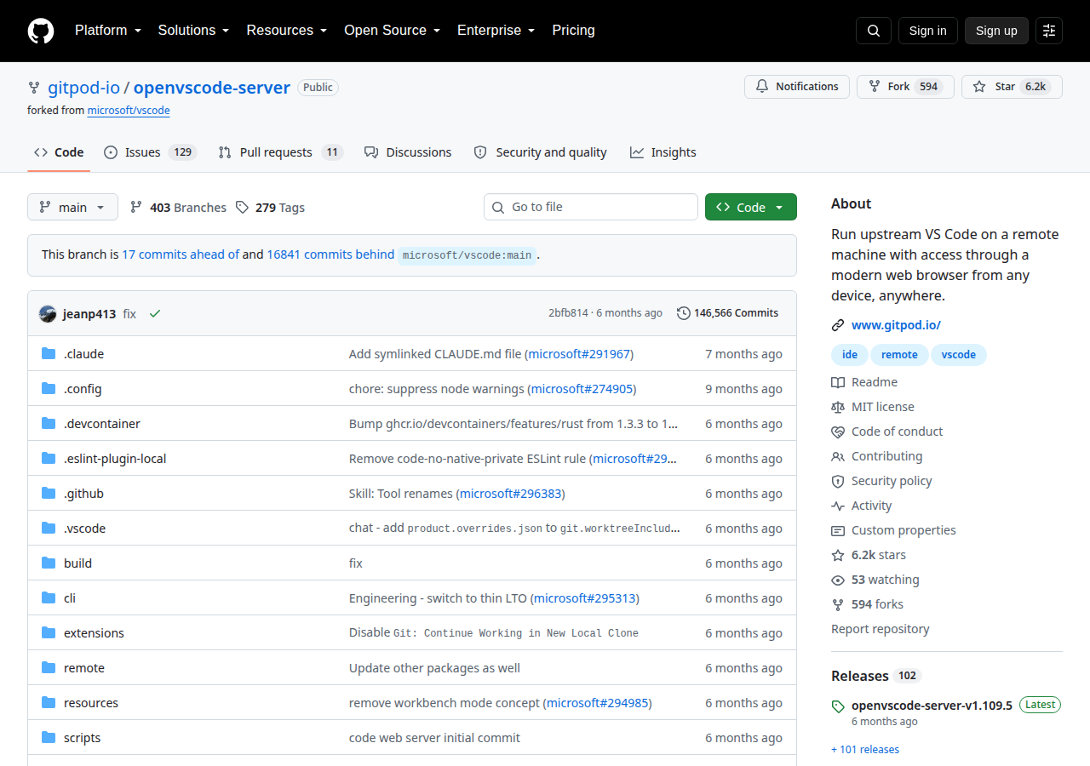Image resolution: width=1090 pixels, height=766 pixels.
Task: Open the + 101 releases link
Action: 865,750
